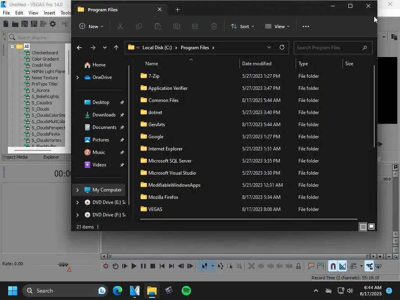Screen dimensions: 400x300
Task: Switch to the Project Media tab
Action: coord(15,157)
